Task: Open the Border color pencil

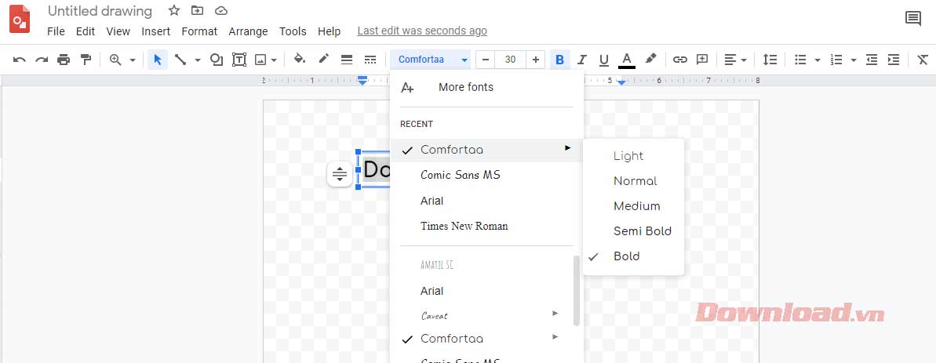Action: 323,59
